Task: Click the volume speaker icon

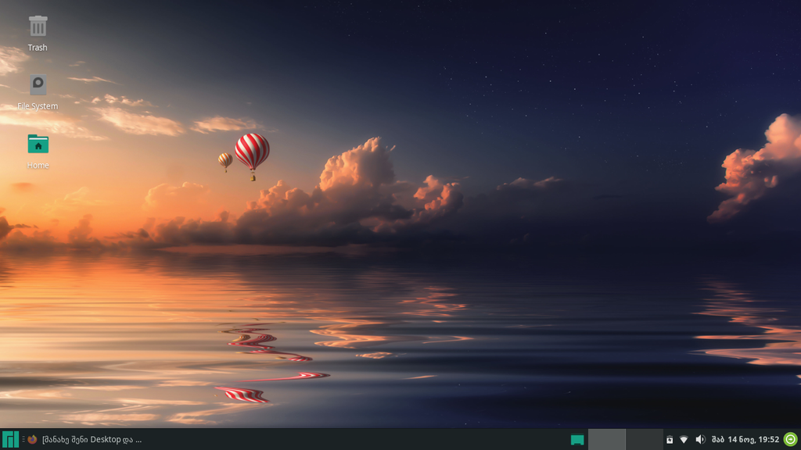Action: click(x=700, y=439)
